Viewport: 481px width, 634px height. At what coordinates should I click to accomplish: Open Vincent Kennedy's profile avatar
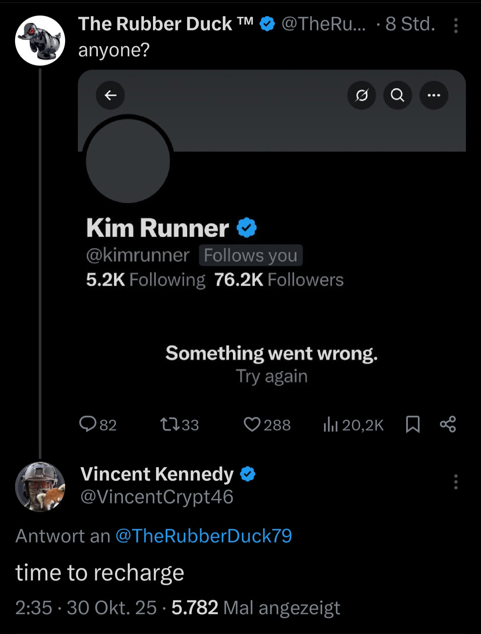tap(40, 487)
